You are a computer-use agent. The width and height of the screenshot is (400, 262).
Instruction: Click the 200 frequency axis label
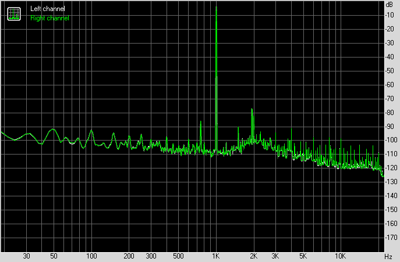click(129, 256)
